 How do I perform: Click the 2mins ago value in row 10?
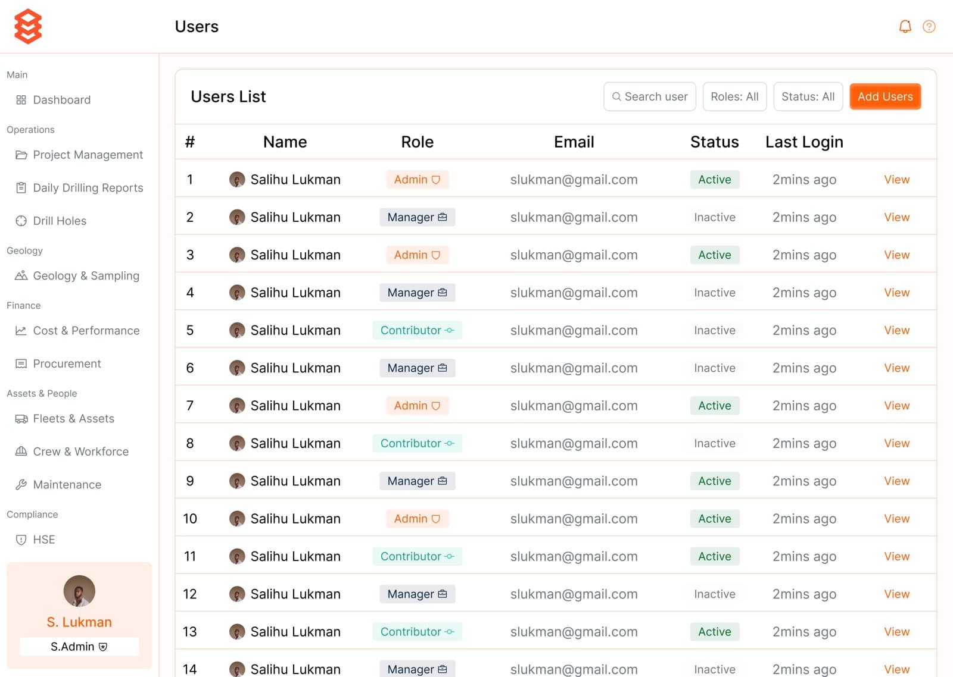804,519
